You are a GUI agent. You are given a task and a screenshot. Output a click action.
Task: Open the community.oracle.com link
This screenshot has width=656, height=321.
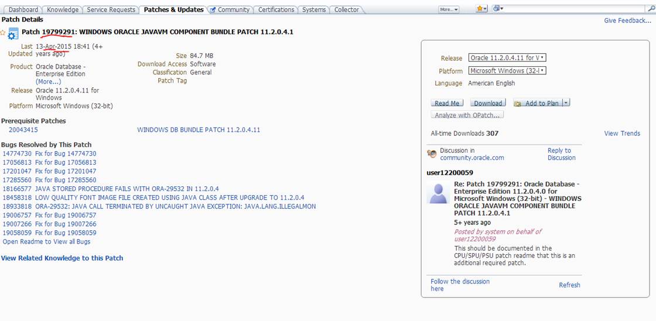[472, 158]
